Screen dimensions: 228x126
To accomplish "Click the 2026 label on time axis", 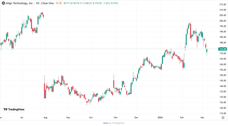I will [160, 117].
